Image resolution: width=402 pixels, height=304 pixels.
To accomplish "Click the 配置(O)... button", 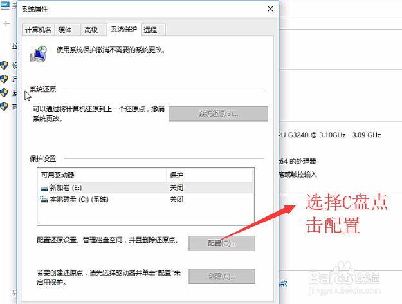I will click(222, 243).
